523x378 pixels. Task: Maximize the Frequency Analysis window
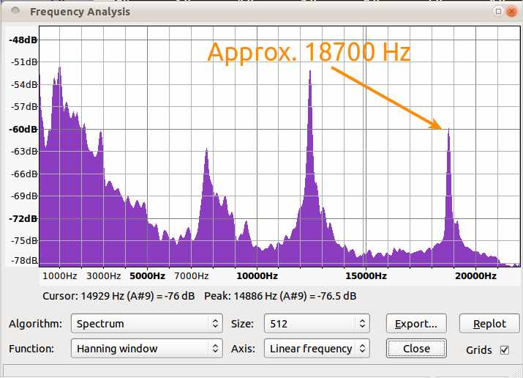coord(498,12)
